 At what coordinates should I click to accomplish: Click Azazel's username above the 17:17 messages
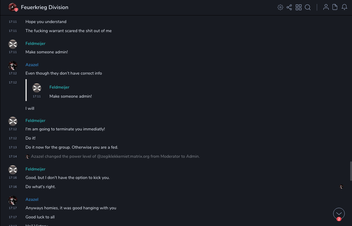tap(32, 199)
